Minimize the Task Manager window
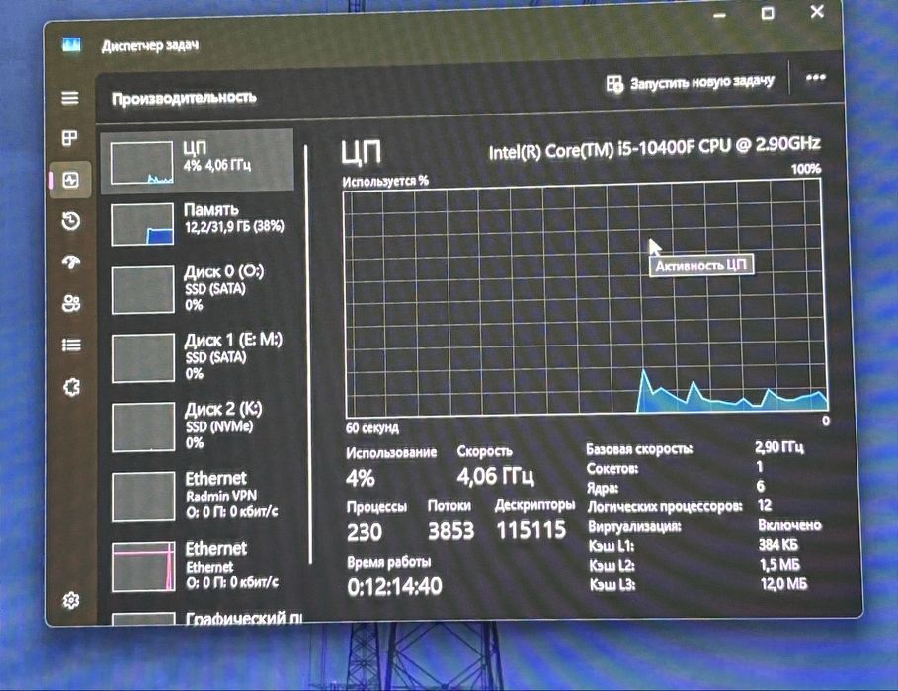The width and height of the screenshot is (898, 691). click(x=720, y=16)
